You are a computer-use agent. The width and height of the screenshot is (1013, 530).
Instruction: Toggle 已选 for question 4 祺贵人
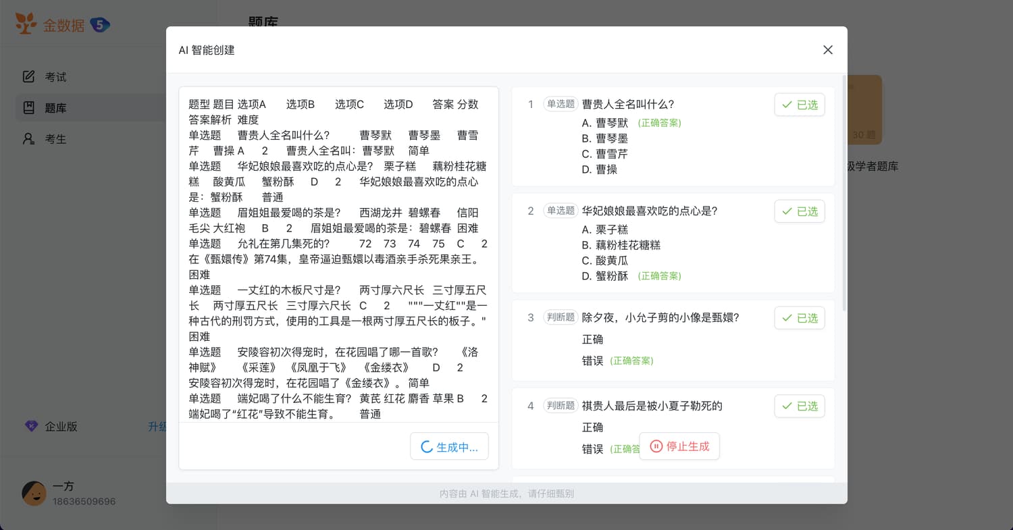pos(799,406)
